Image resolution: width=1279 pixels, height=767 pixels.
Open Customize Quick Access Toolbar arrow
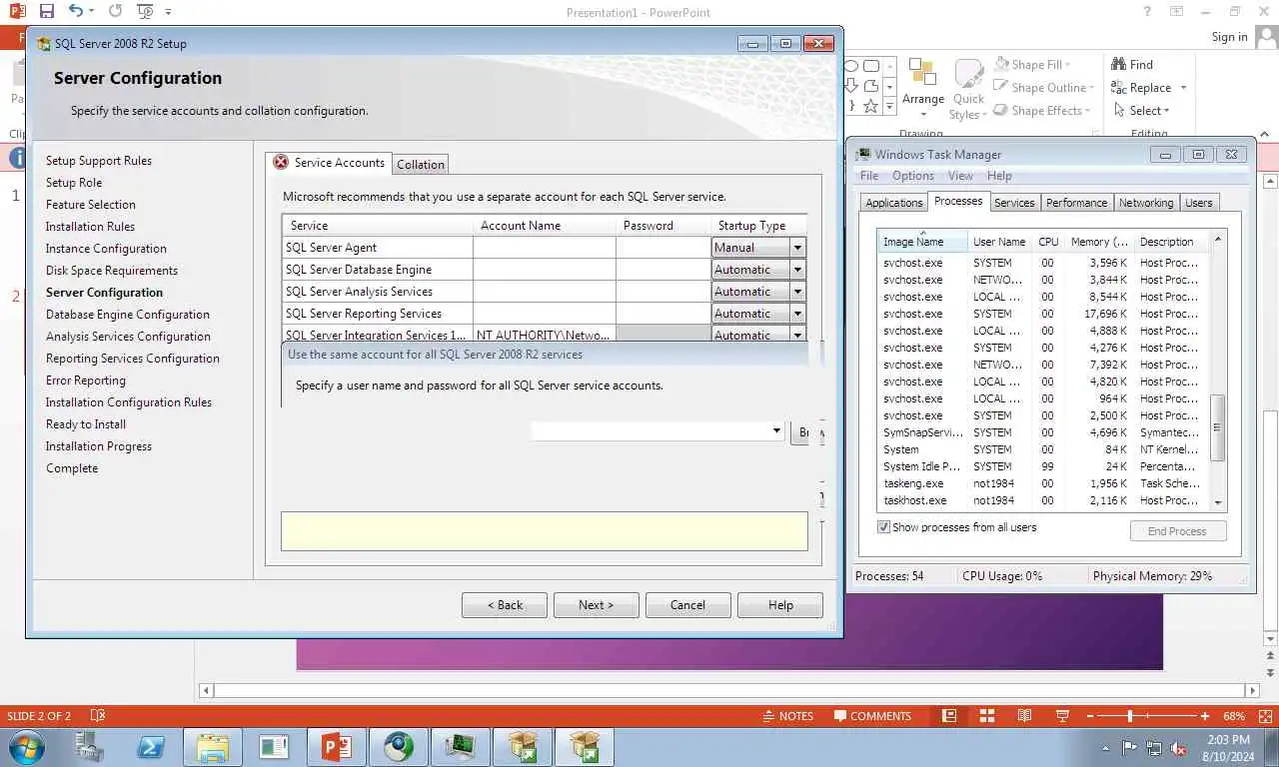168,12
